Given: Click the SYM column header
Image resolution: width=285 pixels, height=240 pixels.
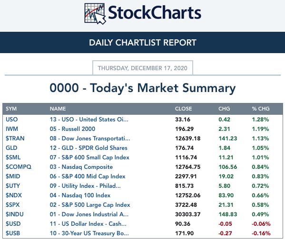Looking at the screenshot, I should (x=11, y=109).
